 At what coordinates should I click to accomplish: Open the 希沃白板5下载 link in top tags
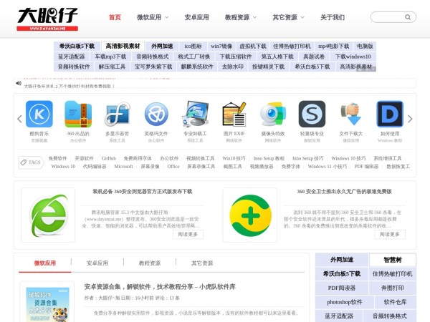pos(77,46)
